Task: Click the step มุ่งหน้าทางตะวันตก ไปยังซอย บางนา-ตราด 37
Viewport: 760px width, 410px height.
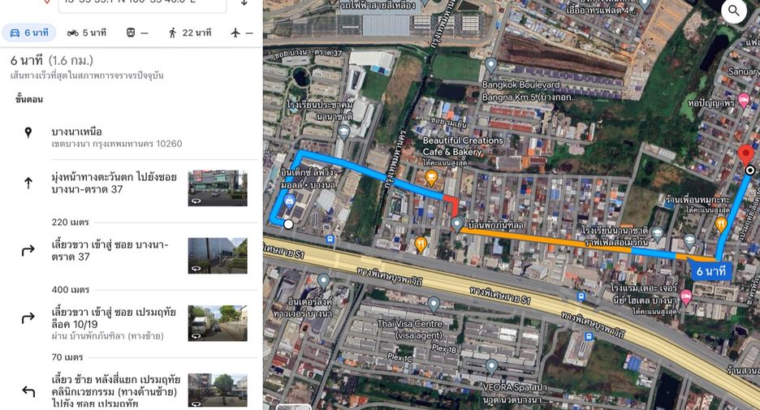Action: (x=114, y=183)
